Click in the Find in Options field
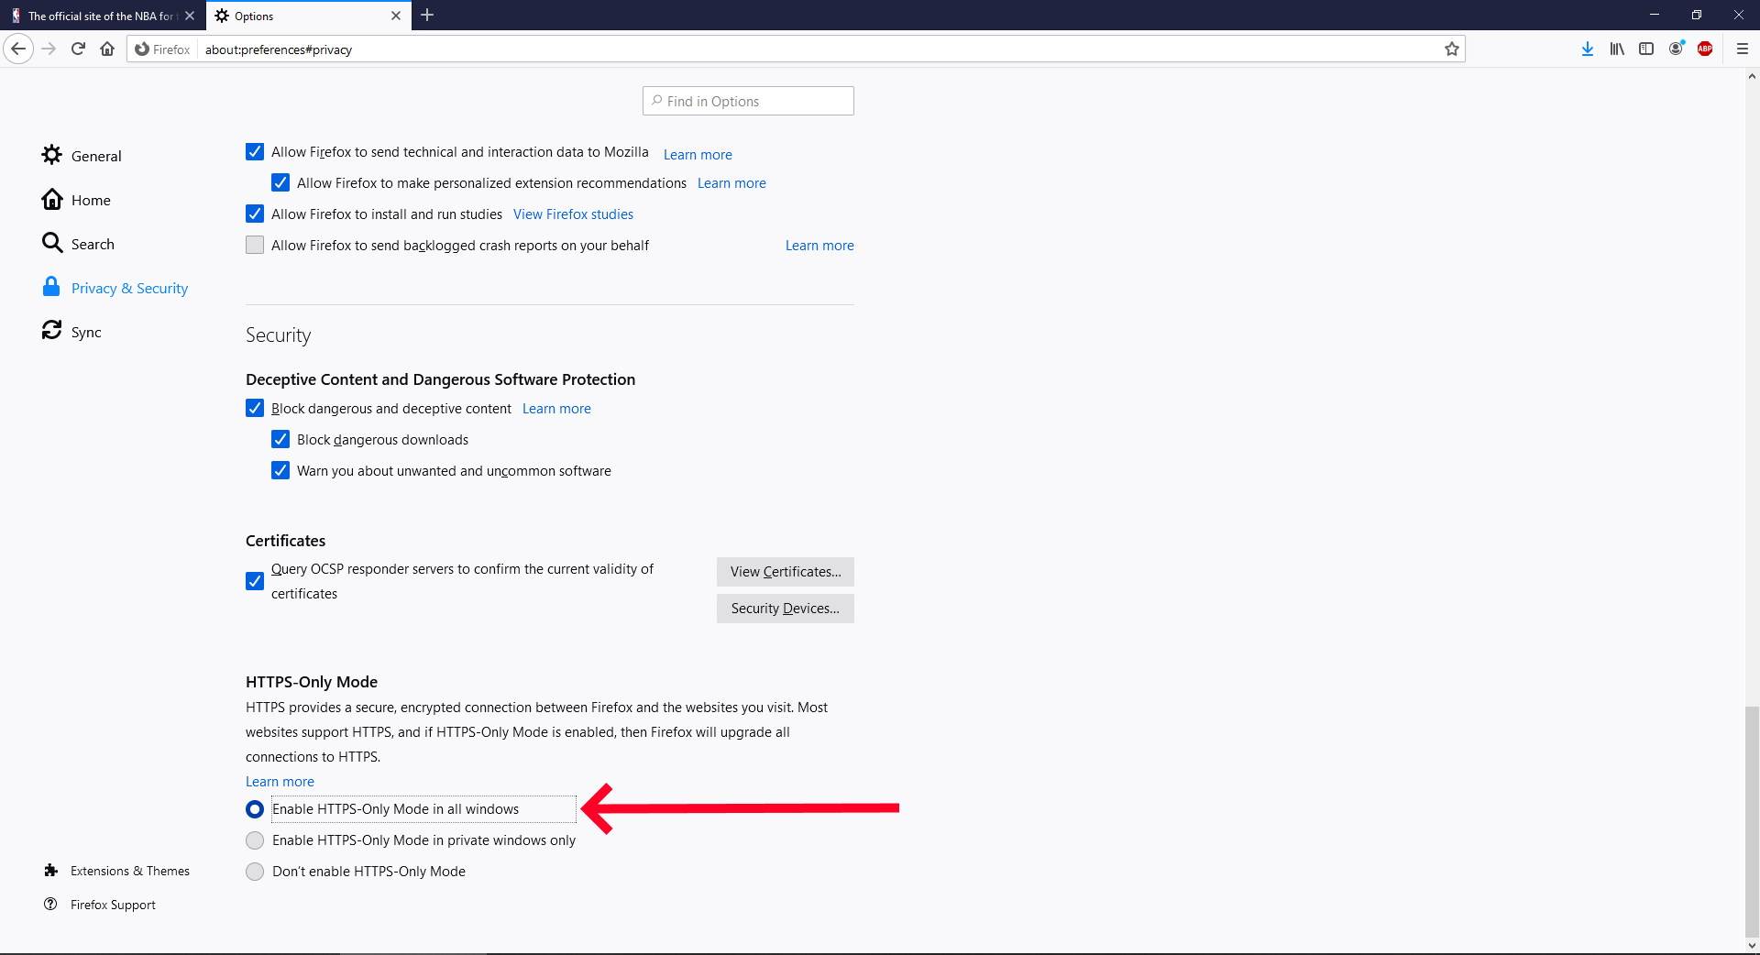This screenshot has height=955, width=1760. coord(747,101)
